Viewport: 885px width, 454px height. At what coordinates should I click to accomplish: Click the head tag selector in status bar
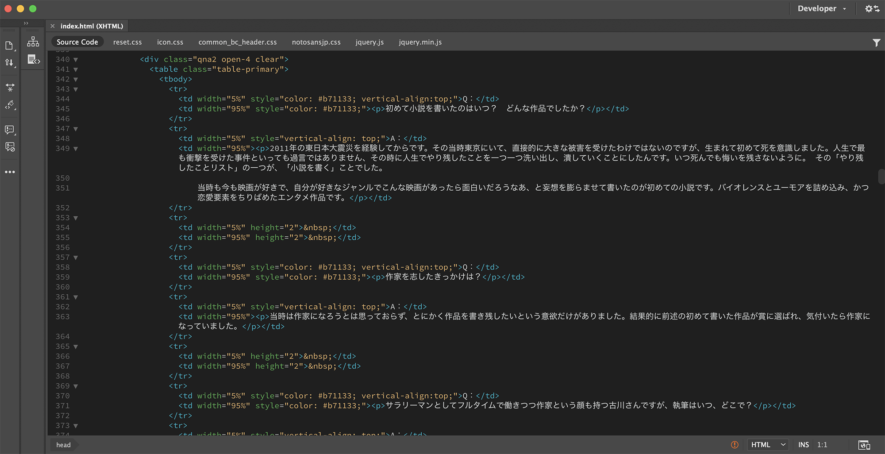pos(63,445)
